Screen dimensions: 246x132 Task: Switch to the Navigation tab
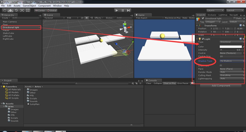(x=234, y=15)
